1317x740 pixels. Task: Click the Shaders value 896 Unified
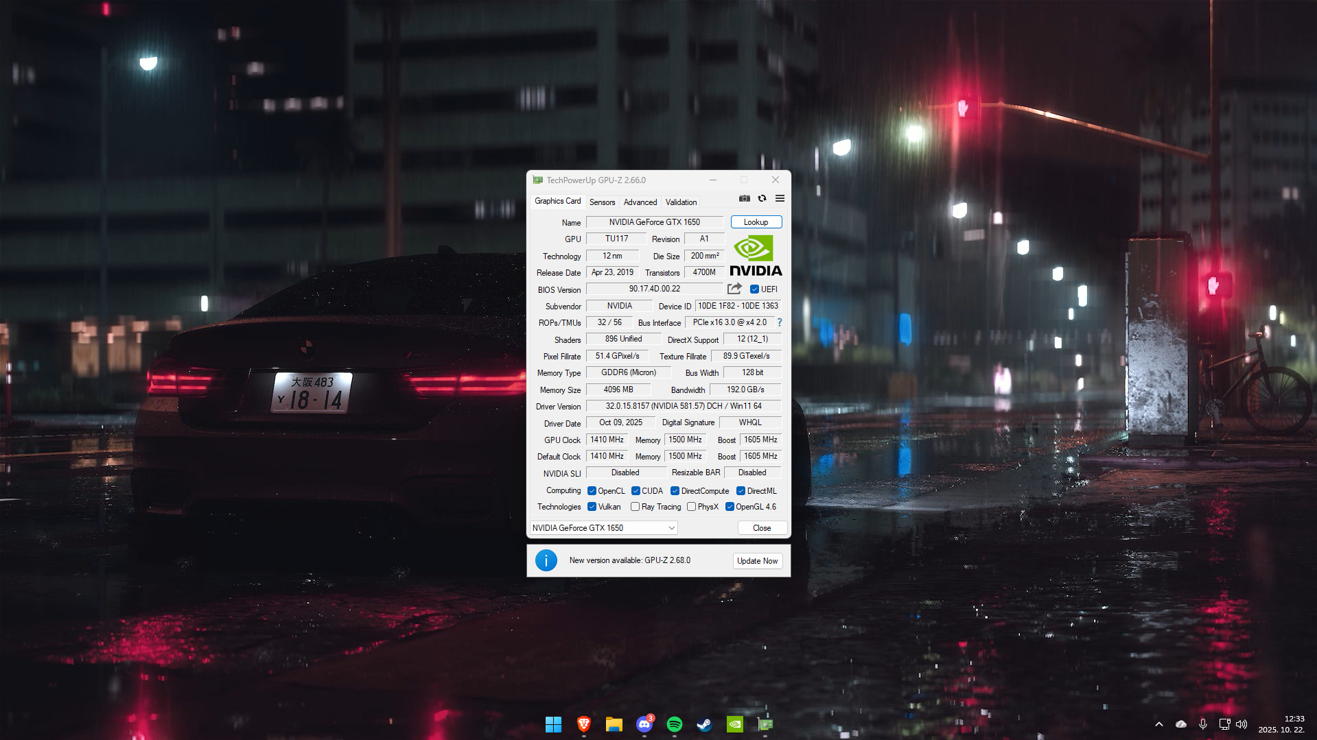pos(623,339)
